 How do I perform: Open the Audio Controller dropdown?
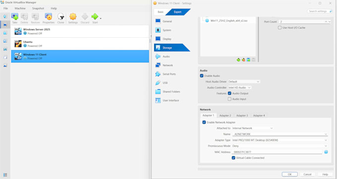(x=240, y=88)
